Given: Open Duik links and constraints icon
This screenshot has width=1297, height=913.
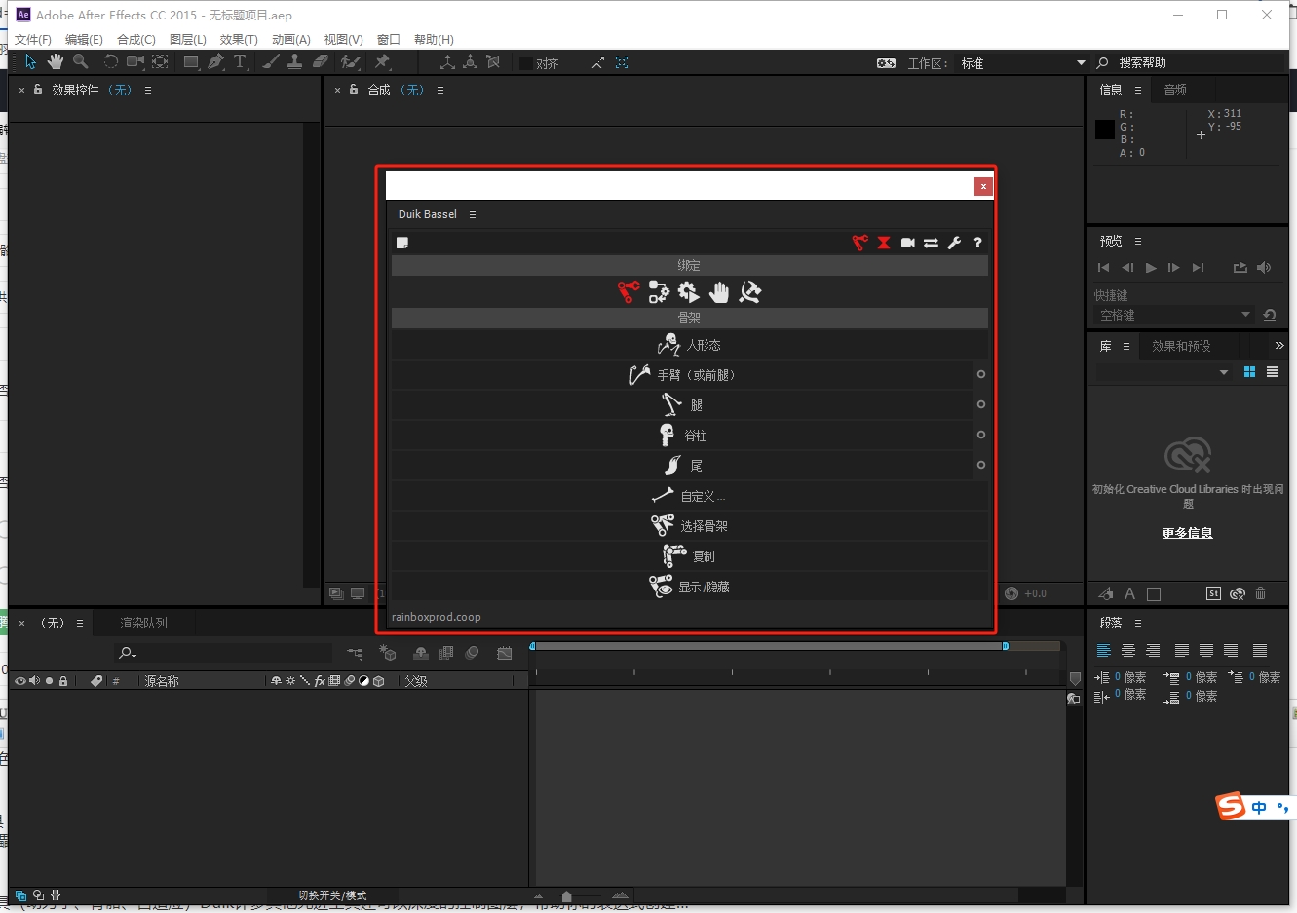Looking at the screenshot, I should tap(659, 291).
